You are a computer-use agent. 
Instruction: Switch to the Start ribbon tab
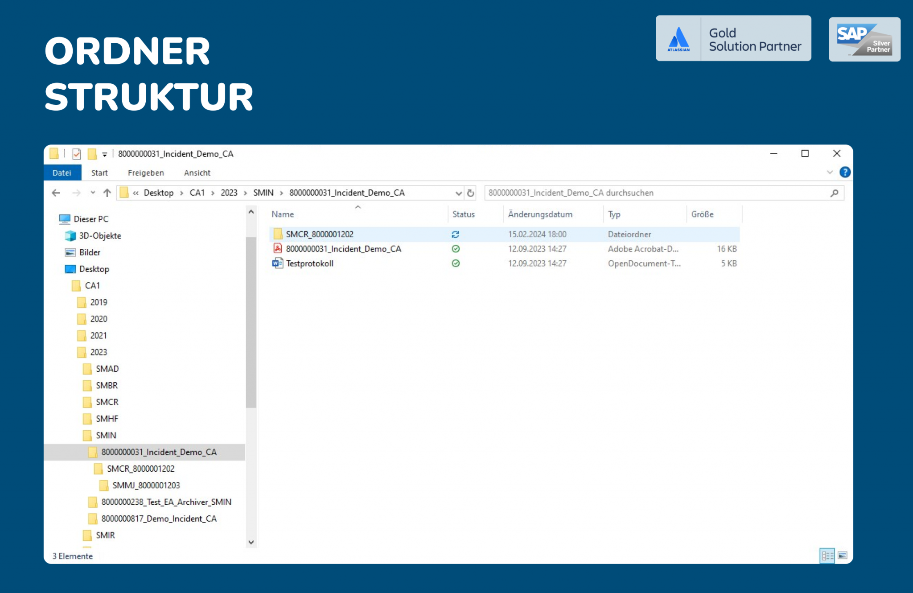coord(99,173)
